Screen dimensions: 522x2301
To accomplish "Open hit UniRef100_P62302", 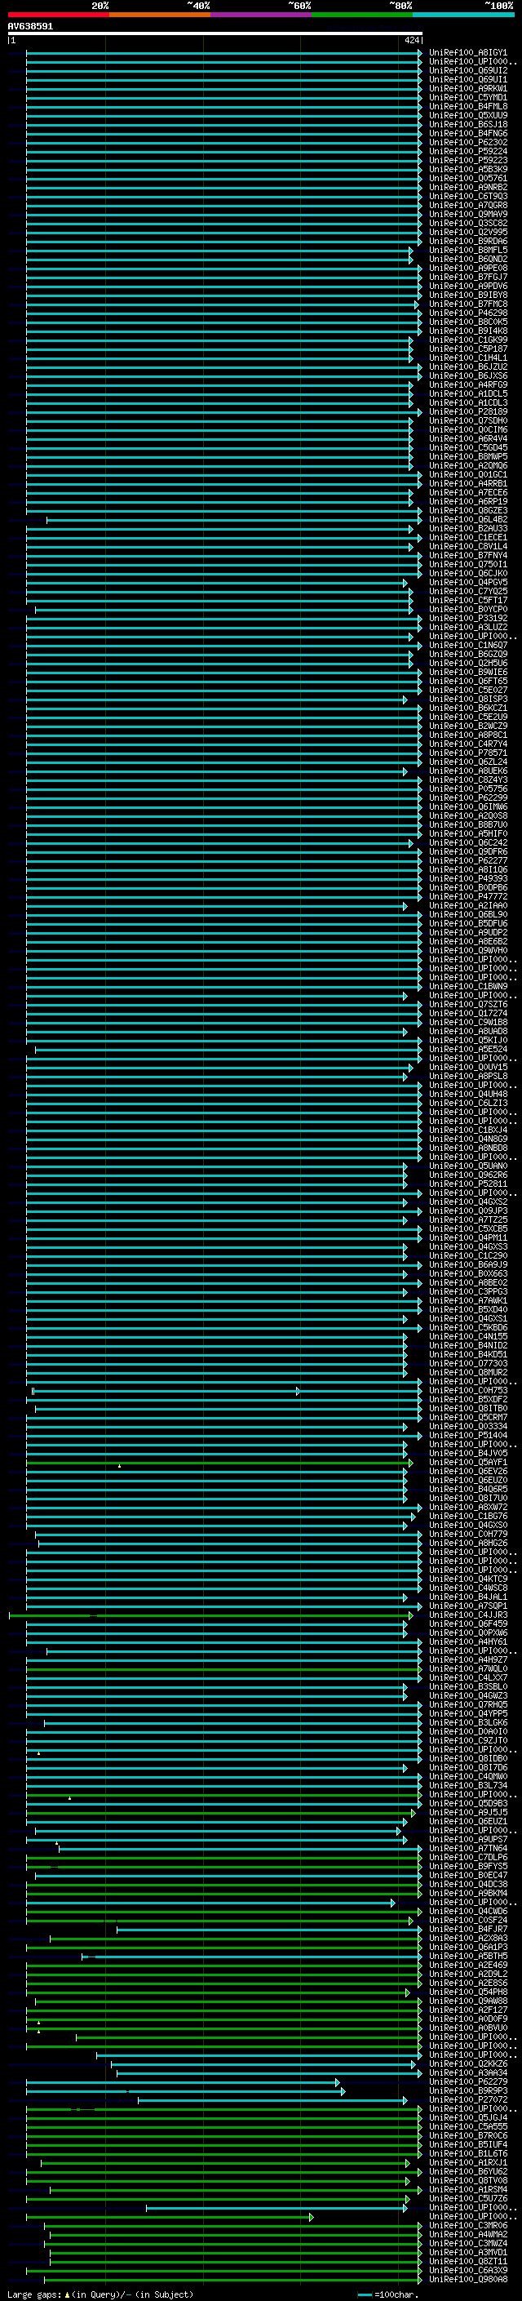I will pyautogui.click(x=468, y=142).
